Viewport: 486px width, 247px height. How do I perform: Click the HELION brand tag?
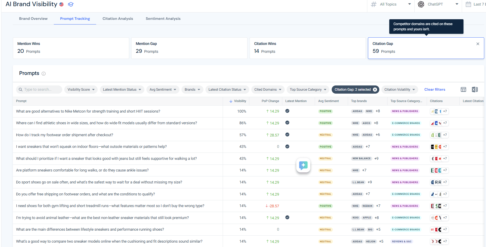tap(371, 241)
